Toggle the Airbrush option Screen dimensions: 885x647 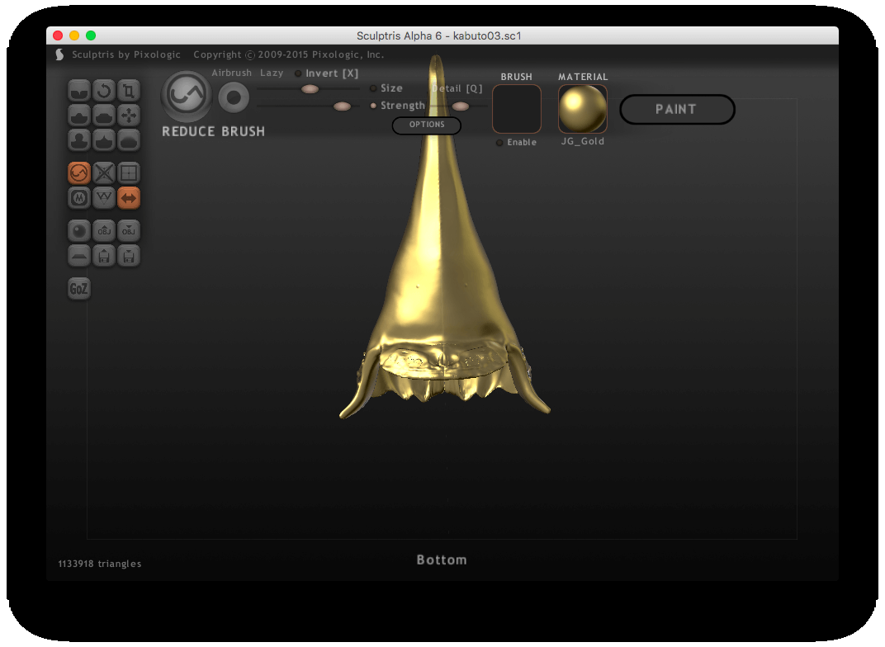click(231, 73)
